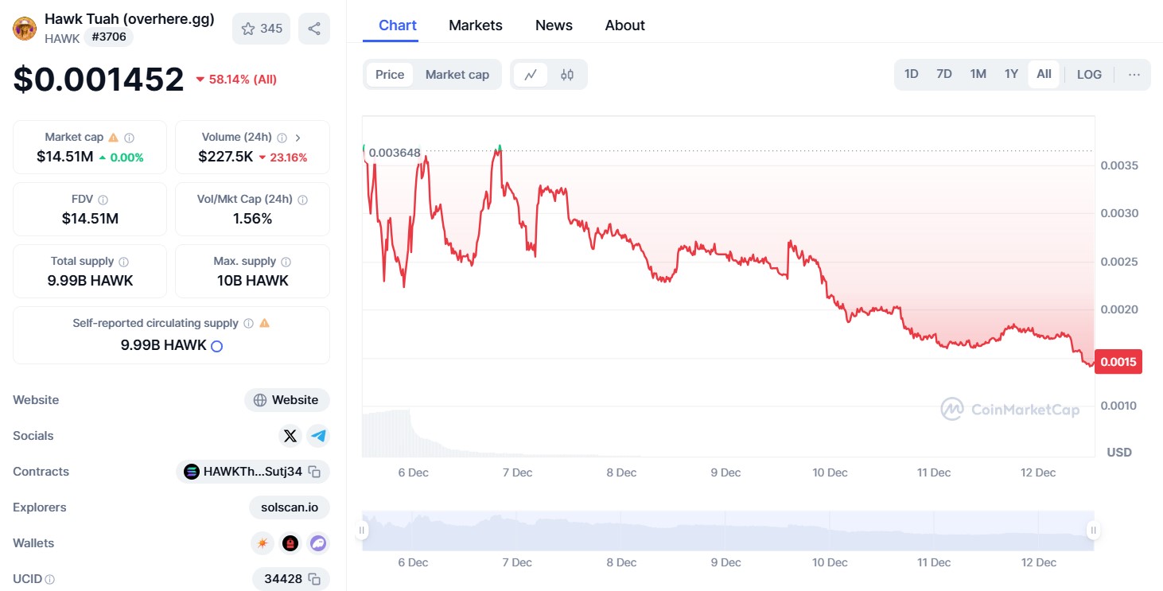Click the #3706 rank badge
1163x591 pixels.
108,37
